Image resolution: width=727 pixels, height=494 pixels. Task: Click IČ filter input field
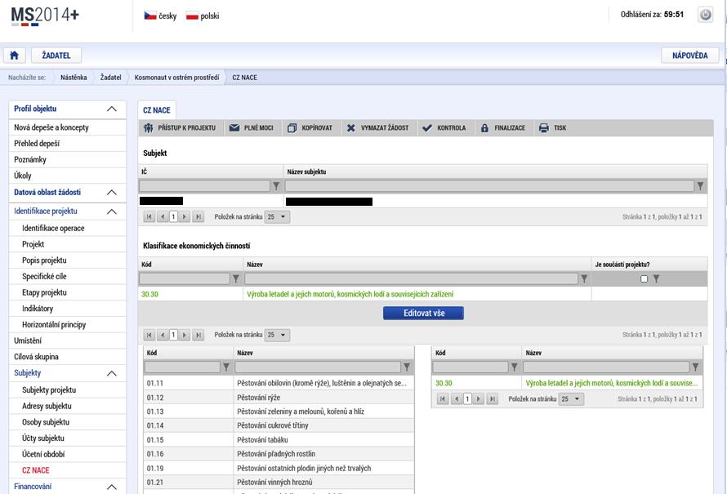coord(204,186)
